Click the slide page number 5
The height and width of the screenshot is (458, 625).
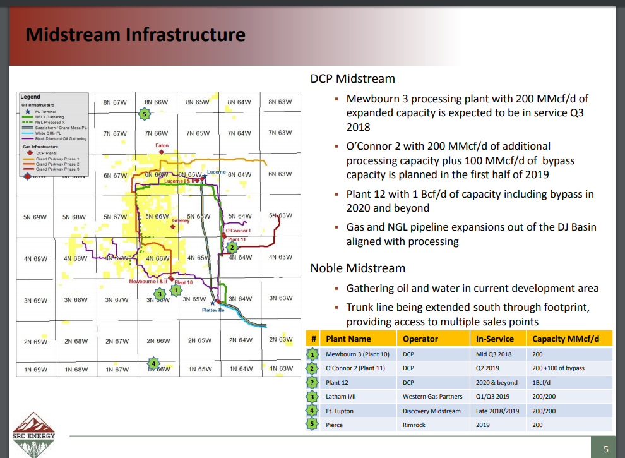click(x=606, y=449)
